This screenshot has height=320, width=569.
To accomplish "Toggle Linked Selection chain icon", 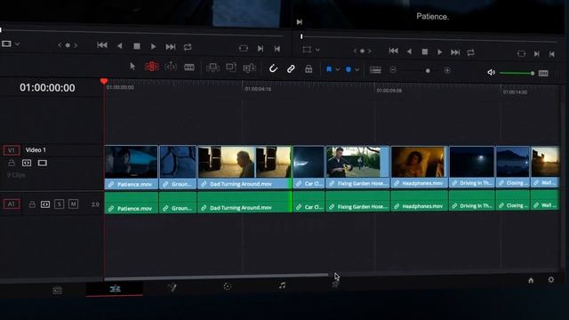I will pos(291,68).
